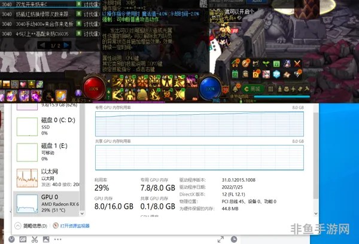Click the 共享 GPU 内存利用率 graph
The image size is (359, 244).
pyautogui.click(x=199, y=157)
